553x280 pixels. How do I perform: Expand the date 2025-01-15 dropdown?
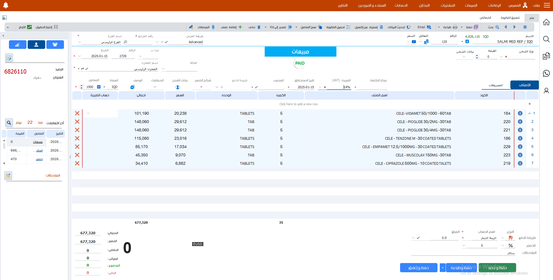[79, 56]
